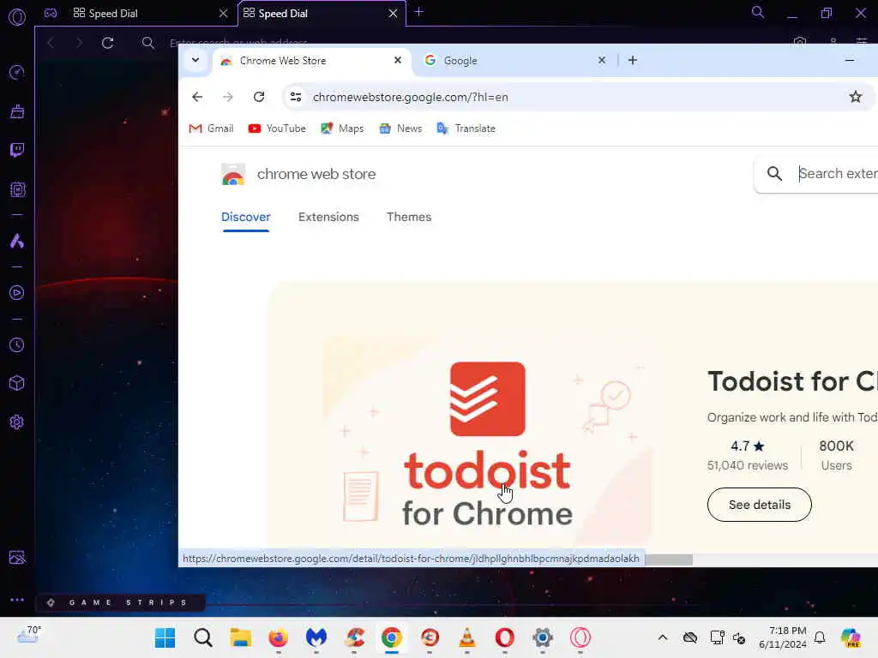Reload page in Opera GX toolbar
The height and width of the screenshot is (658, 878).
108,43
